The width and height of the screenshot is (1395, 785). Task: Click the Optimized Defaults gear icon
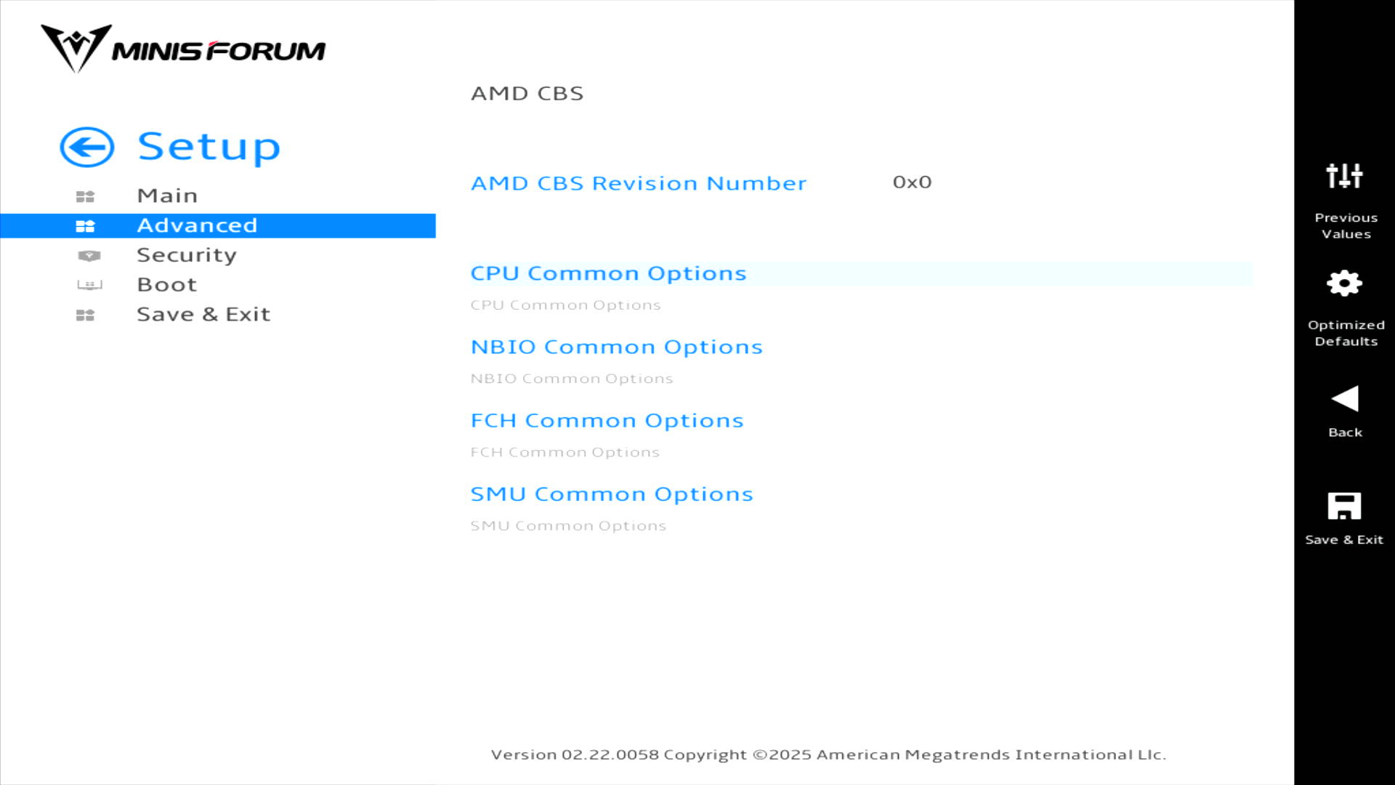click(1344, 283)
